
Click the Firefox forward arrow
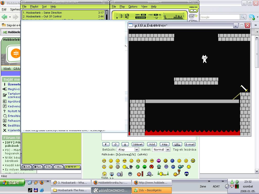(x=15, y=17)
